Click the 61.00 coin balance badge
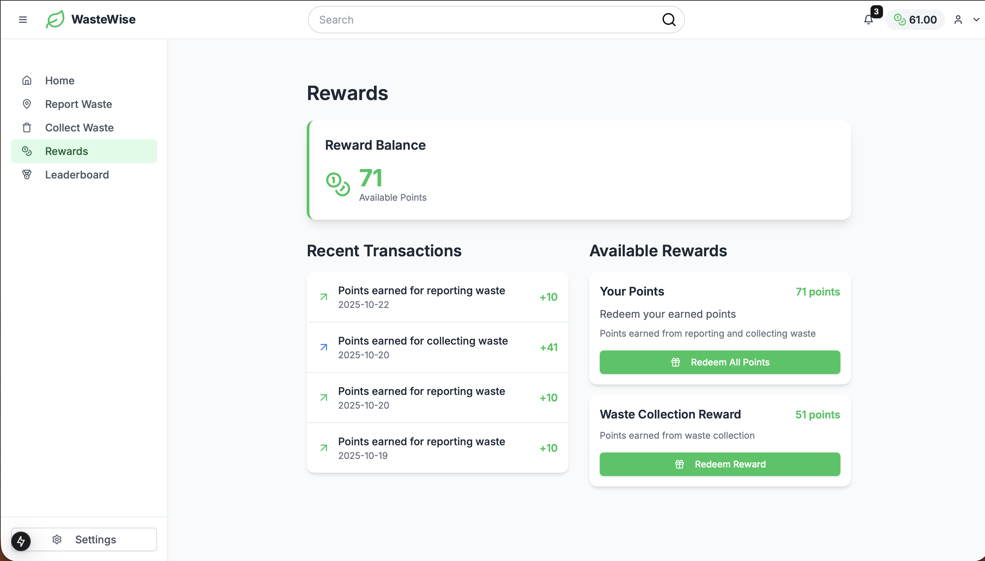 tap(915, 20)
